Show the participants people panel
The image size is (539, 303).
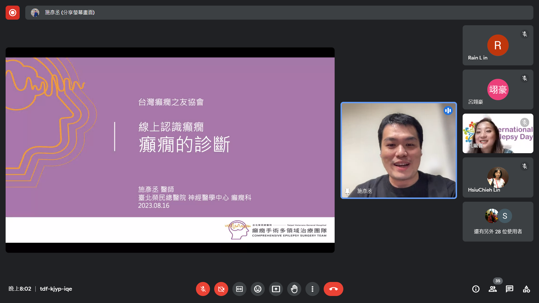(x=493, y=289)
